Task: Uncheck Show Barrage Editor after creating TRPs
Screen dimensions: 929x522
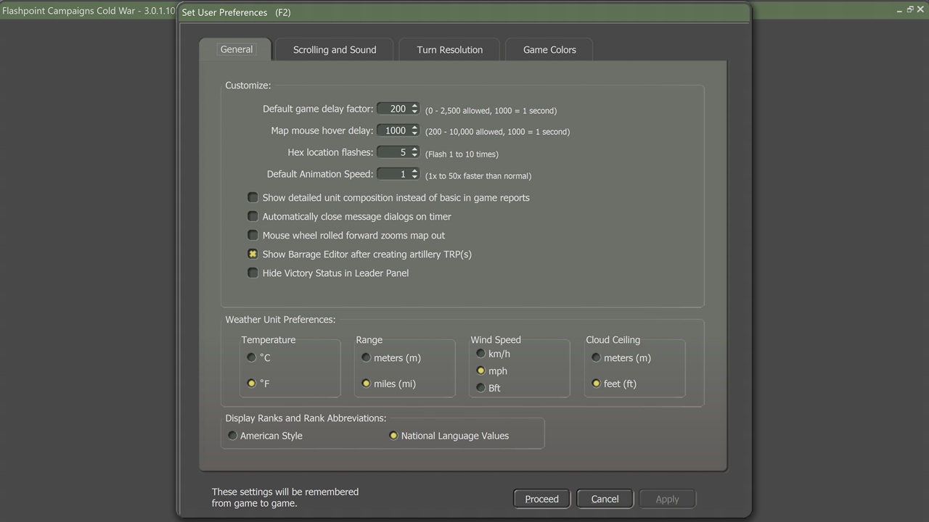Action: tap(253, 254)
